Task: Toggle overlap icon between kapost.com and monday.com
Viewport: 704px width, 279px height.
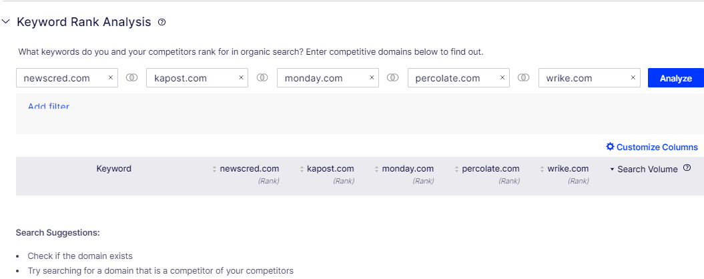Action: pos(262,77)
